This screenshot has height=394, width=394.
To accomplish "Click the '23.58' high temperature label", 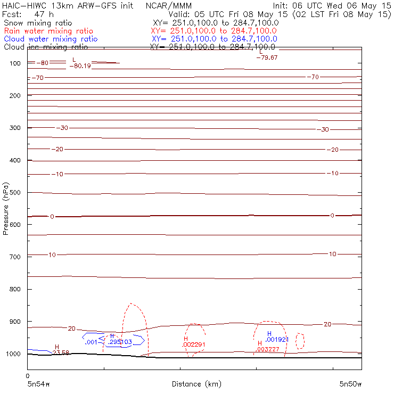I will pyautogui.click(x=61, y=352).
